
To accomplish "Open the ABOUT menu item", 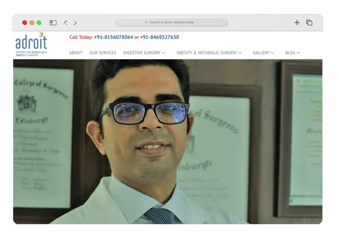I will tap(75, 53).
